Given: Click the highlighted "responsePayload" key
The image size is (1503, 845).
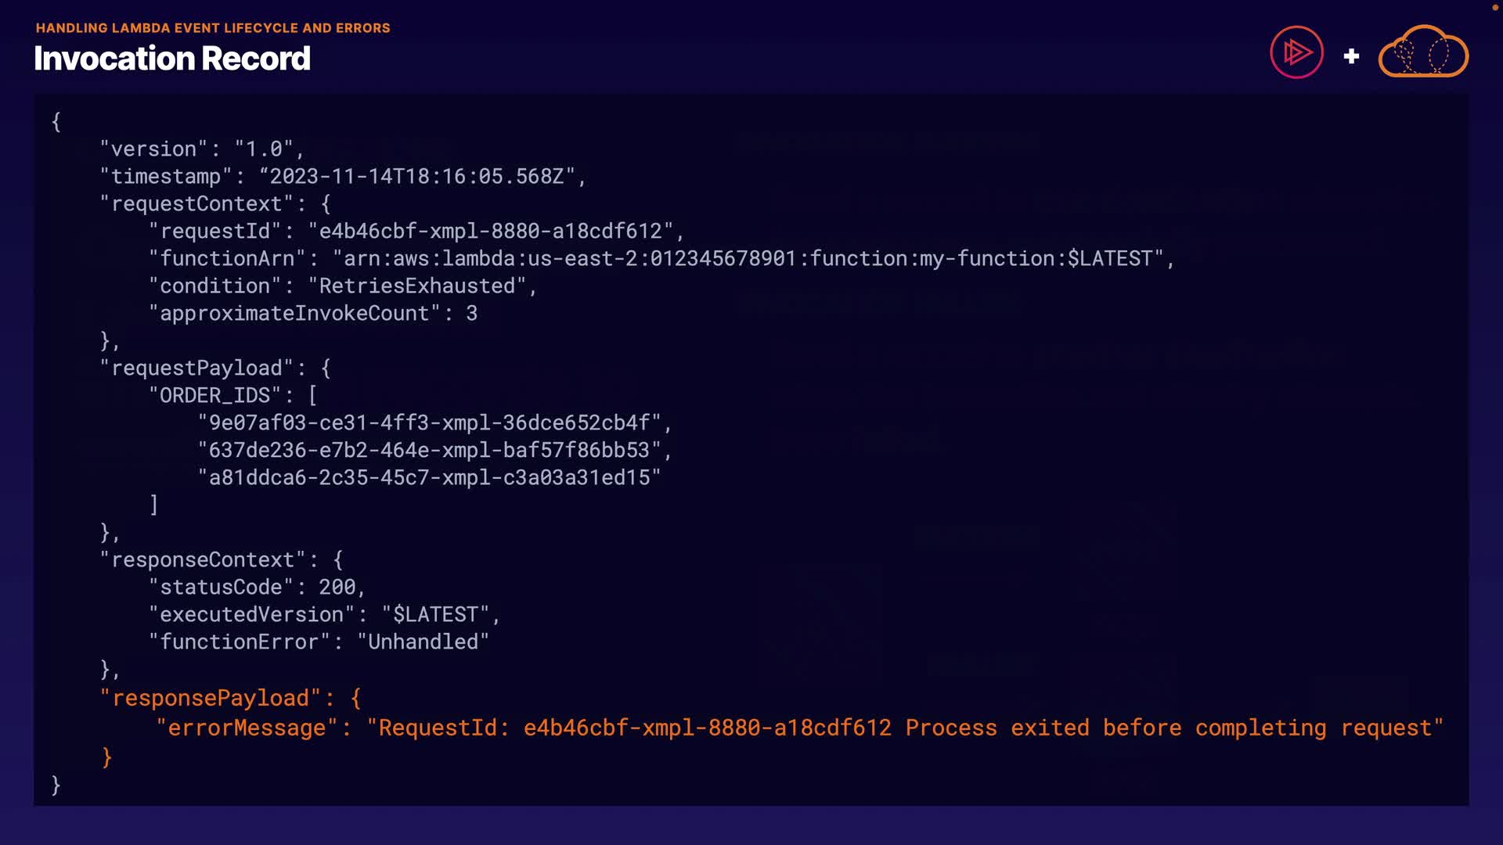Looking at the screenshot, I should pyautogui.click(x=211, y=698).
